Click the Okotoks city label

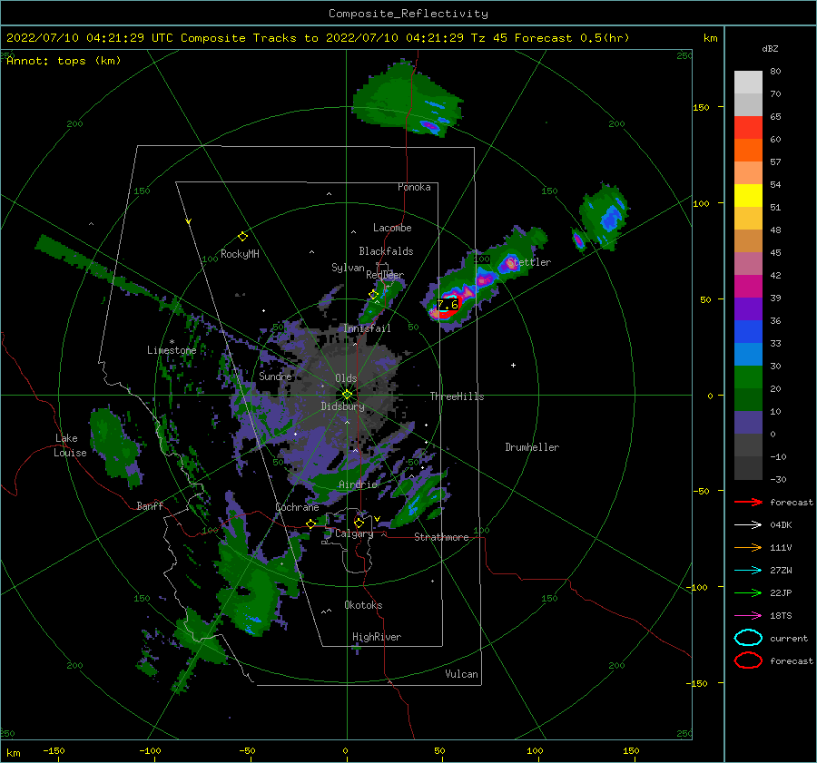[362, 605]
